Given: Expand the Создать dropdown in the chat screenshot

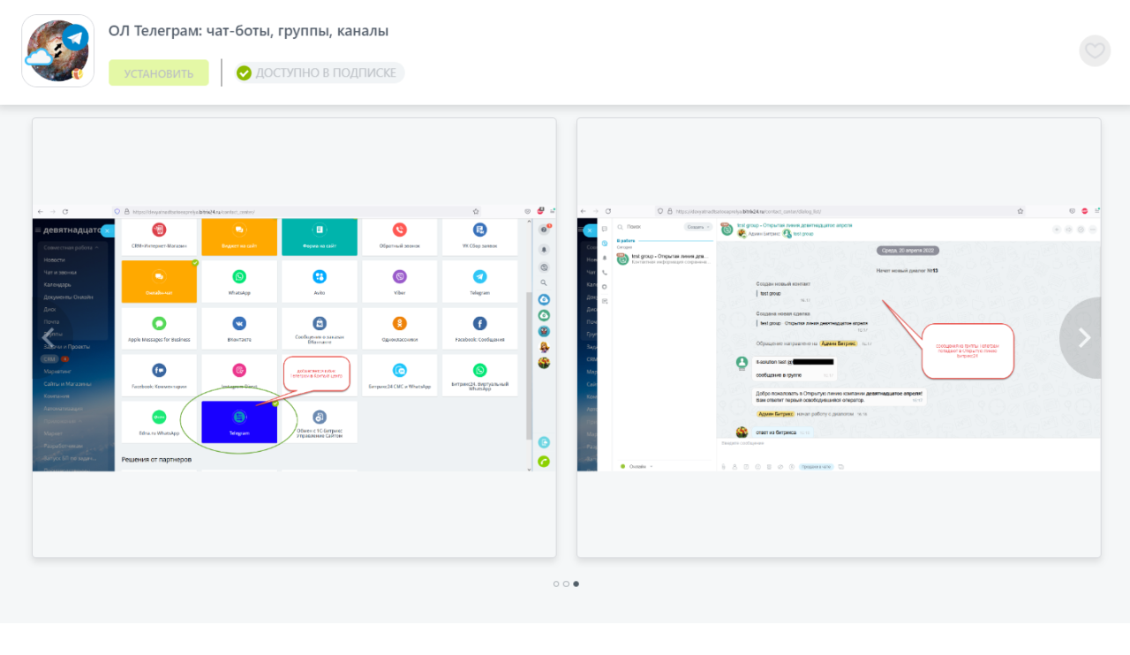Looking at the screenshot, I should click(697, 227).
